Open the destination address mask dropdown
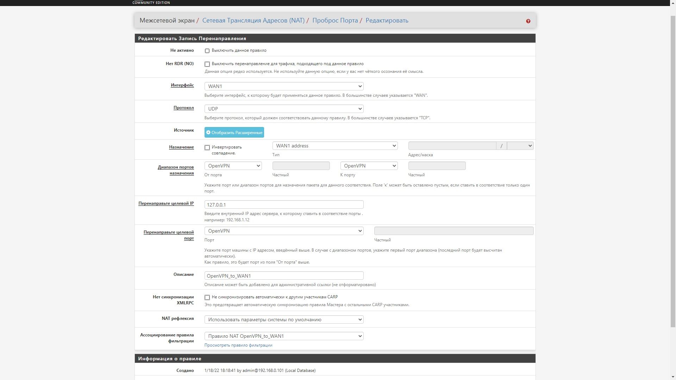Screen dimensions: 676x380 coord(520,146)
